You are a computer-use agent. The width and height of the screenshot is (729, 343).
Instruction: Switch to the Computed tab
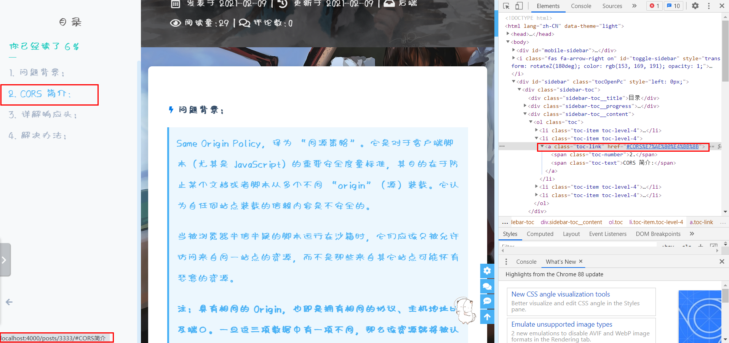pos(539,234)
